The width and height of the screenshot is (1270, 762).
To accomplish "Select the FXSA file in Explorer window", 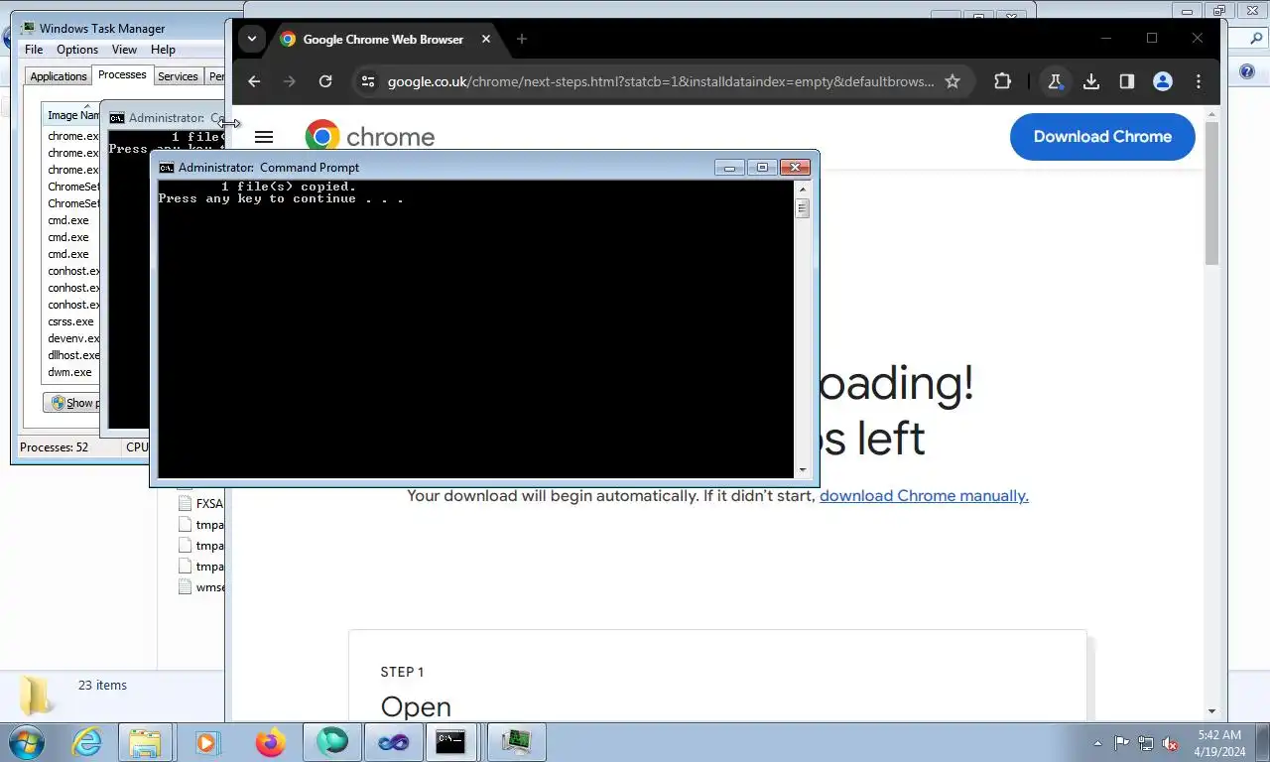I will tap(201, 503).
